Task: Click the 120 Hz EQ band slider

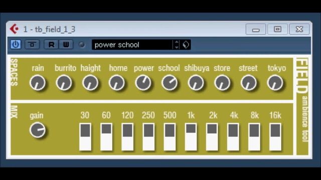Action: (127, 136)
